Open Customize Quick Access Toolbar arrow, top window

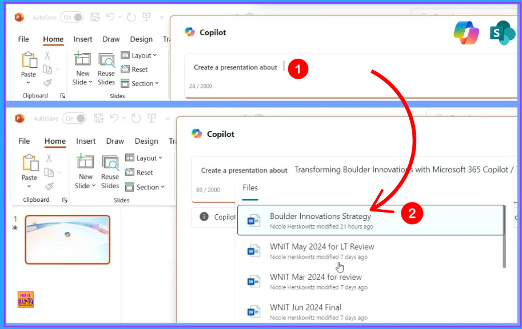[162, 18]
